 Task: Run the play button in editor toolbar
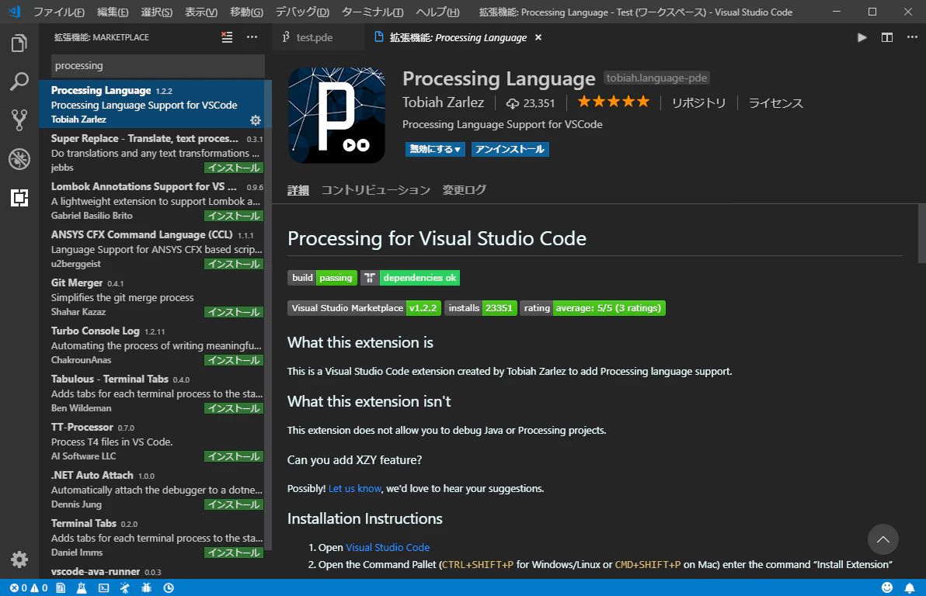coord(862,37)
